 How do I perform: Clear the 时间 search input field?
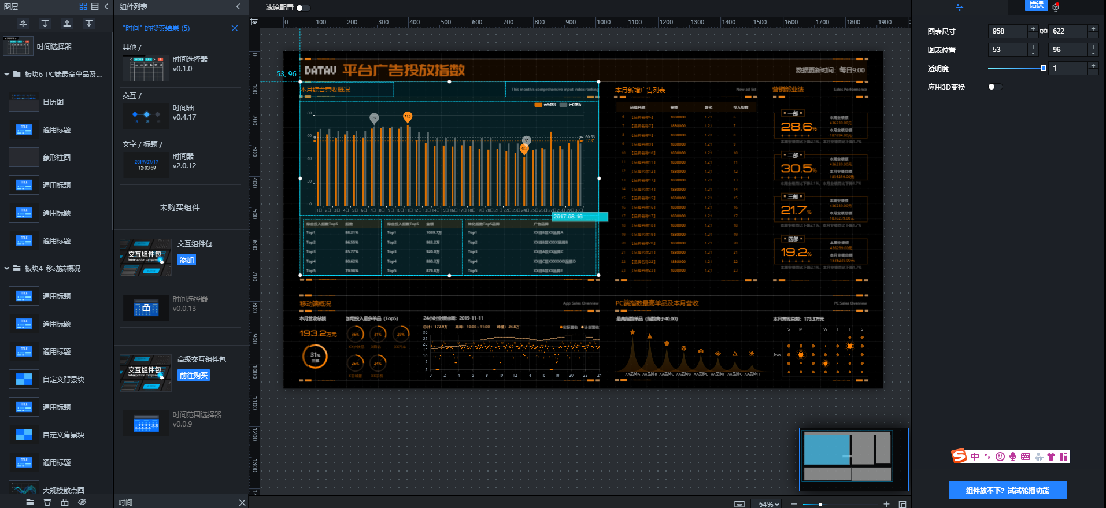(x=242, y=503)
